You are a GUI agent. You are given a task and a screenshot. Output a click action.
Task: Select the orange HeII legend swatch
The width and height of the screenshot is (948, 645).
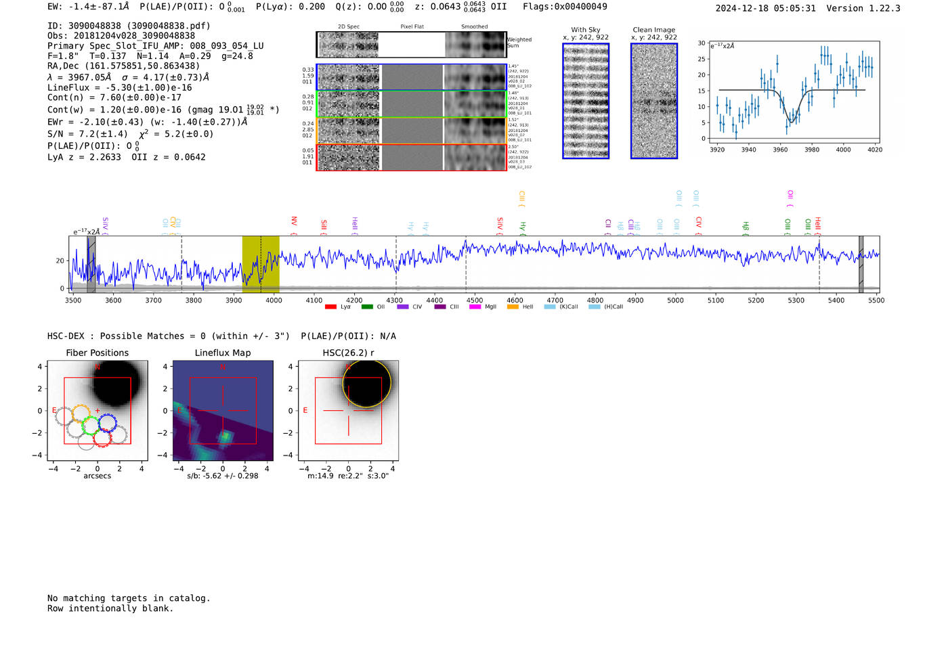coord(513,307)
